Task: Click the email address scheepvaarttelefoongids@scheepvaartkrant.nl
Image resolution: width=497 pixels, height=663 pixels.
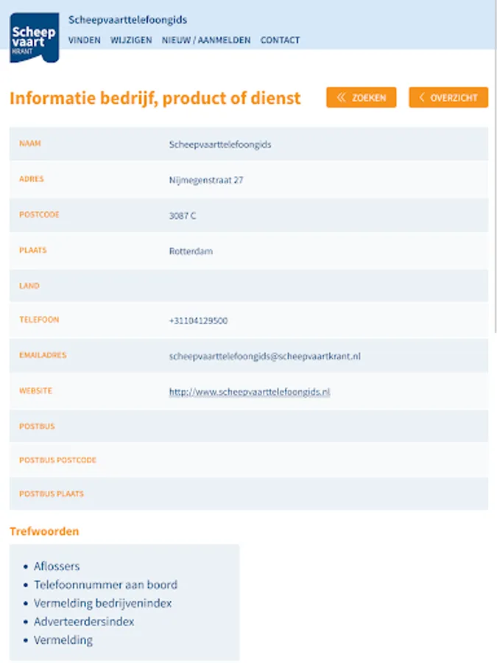Action: [264, 356]
